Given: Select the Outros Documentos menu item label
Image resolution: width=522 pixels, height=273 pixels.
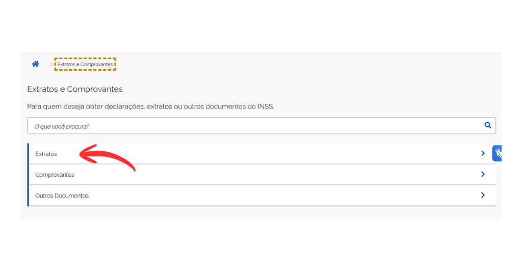Looking at the screenshot, I should (62, 196).
